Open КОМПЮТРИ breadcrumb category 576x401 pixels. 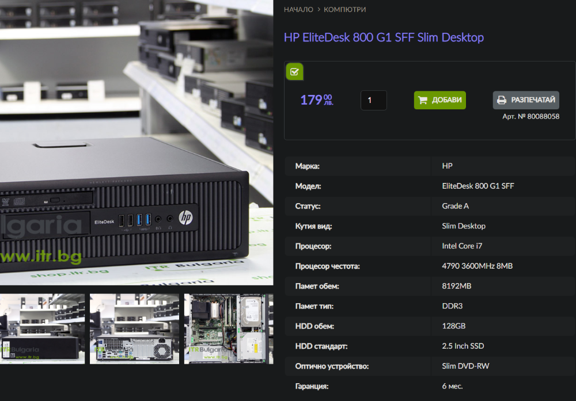344,10
